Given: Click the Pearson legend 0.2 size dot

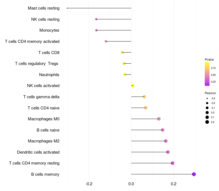Looking at the screenshot, I should point(207,122).
